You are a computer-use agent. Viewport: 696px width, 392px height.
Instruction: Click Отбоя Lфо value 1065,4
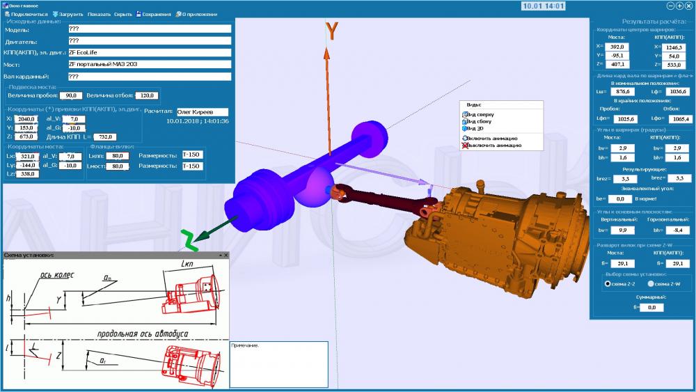tap(681, 119)
